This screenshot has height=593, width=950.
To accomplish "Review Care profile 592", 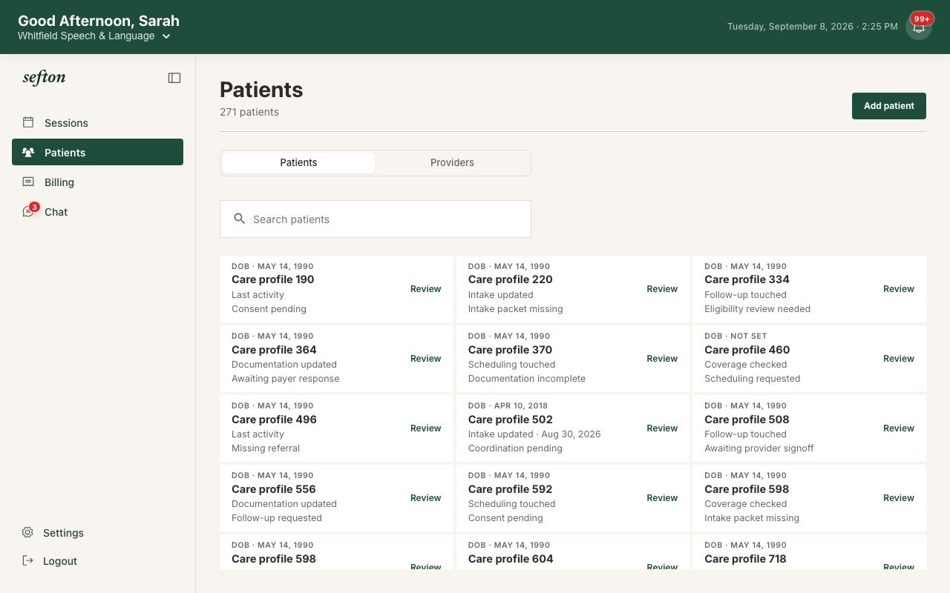I will click(x=662, y=498).
